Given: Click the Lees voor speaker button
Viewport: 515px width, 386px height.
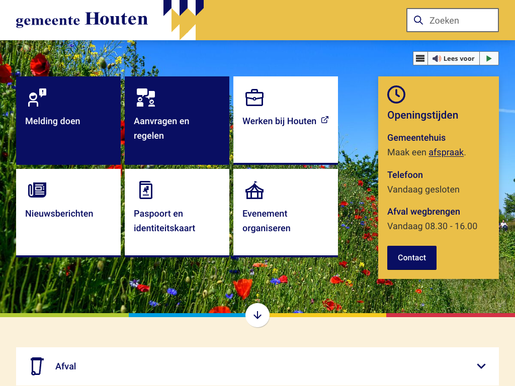Looking at the screenshot, I should (454, 58).
